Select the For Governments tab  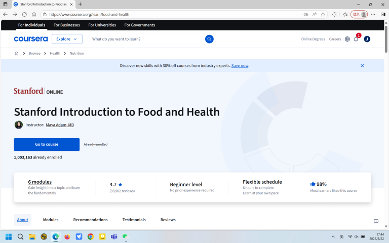140,25
